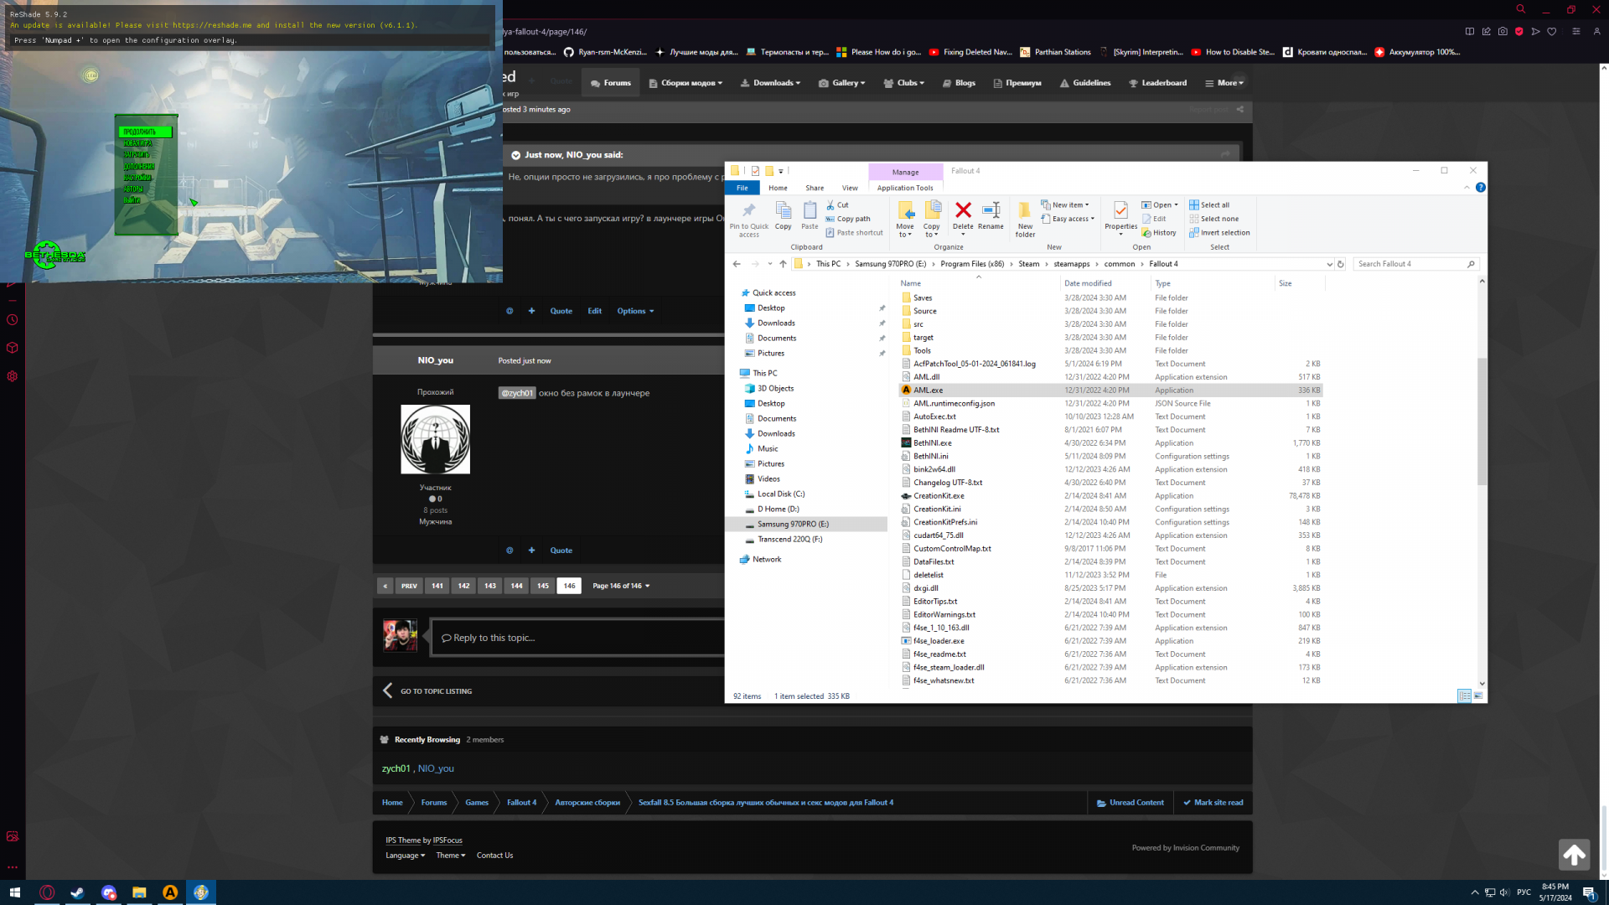This screenshot has height=905, width=1609.
Task: Refresh the Fallout 4 folder view
Action: click(x=1341, y=264)
